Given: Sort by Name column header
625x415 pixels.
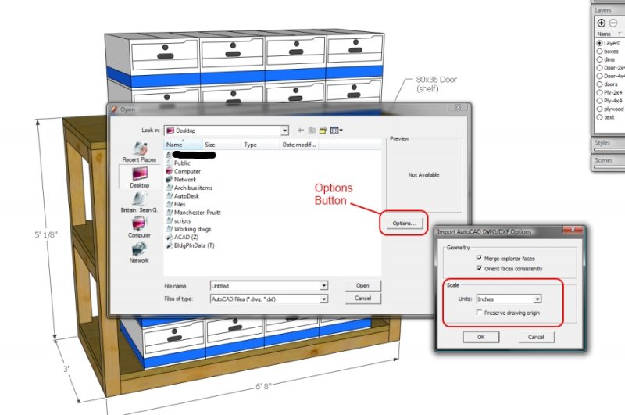Looking at the screenshot, I should [183, 145].
